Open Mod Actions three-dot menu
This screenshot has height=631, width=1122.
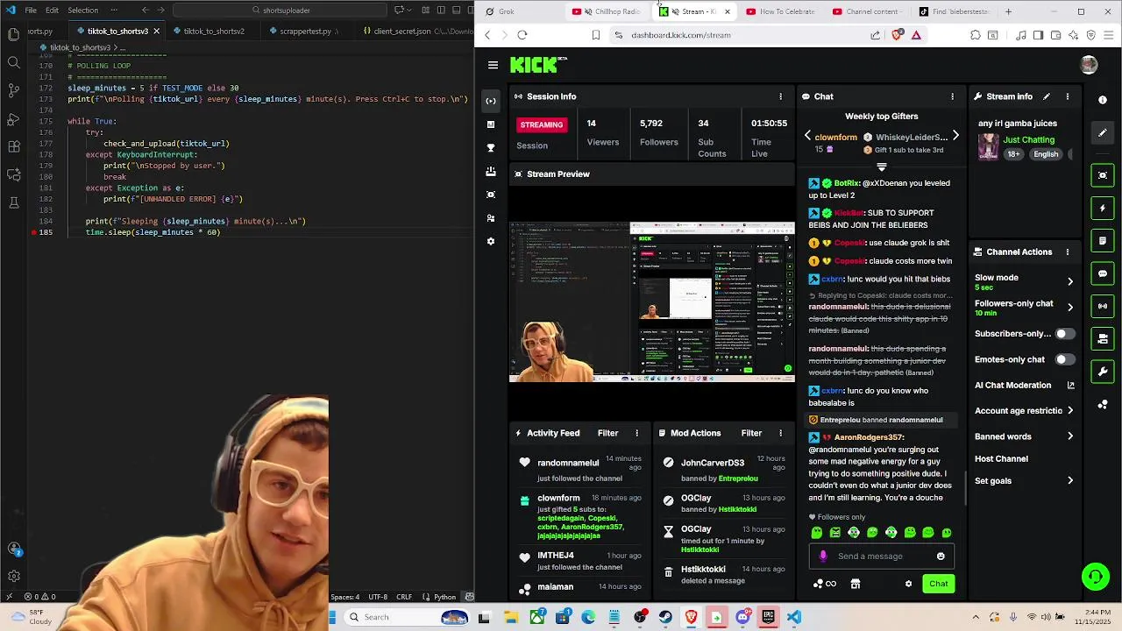[780, 433]
